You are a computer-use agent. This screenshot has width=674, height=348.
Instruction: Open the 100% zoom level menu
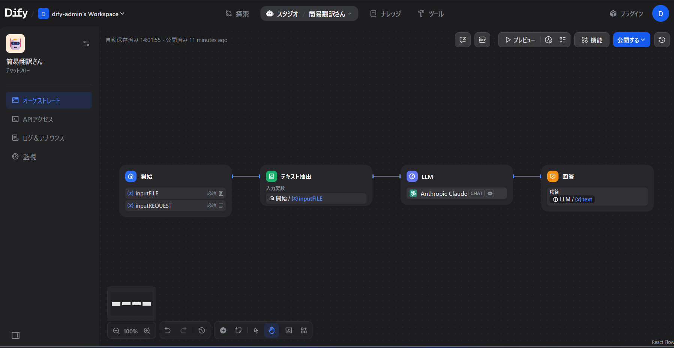[x=131, y=331]
